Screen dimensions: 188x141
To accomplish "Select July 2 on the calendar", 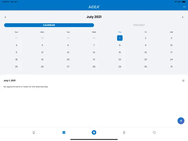I will coord(145,38).
